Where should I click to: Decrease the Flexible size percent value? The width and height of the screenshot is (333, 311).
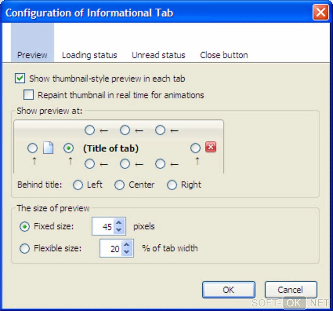(x=127, y=252)
